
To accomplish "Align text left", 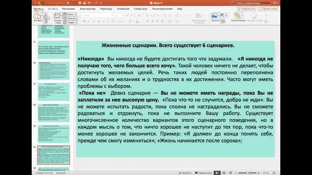I will tap(147, 21).
